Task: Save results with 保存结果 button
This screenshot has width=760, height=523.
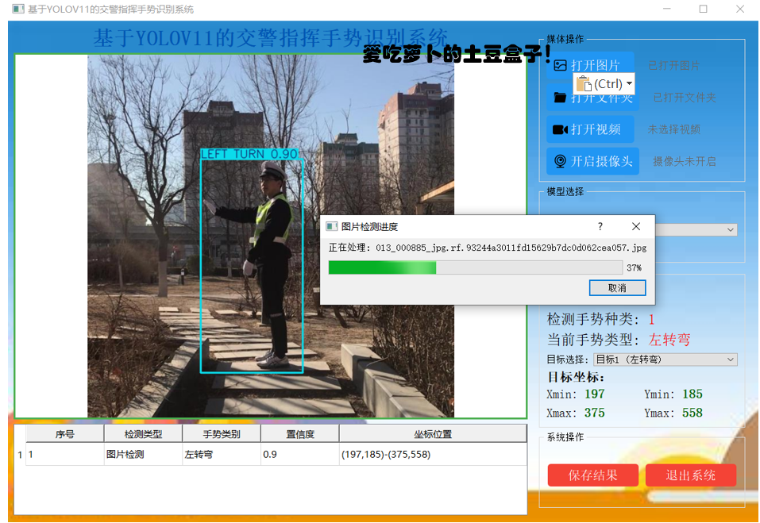Action: (592, 475)
